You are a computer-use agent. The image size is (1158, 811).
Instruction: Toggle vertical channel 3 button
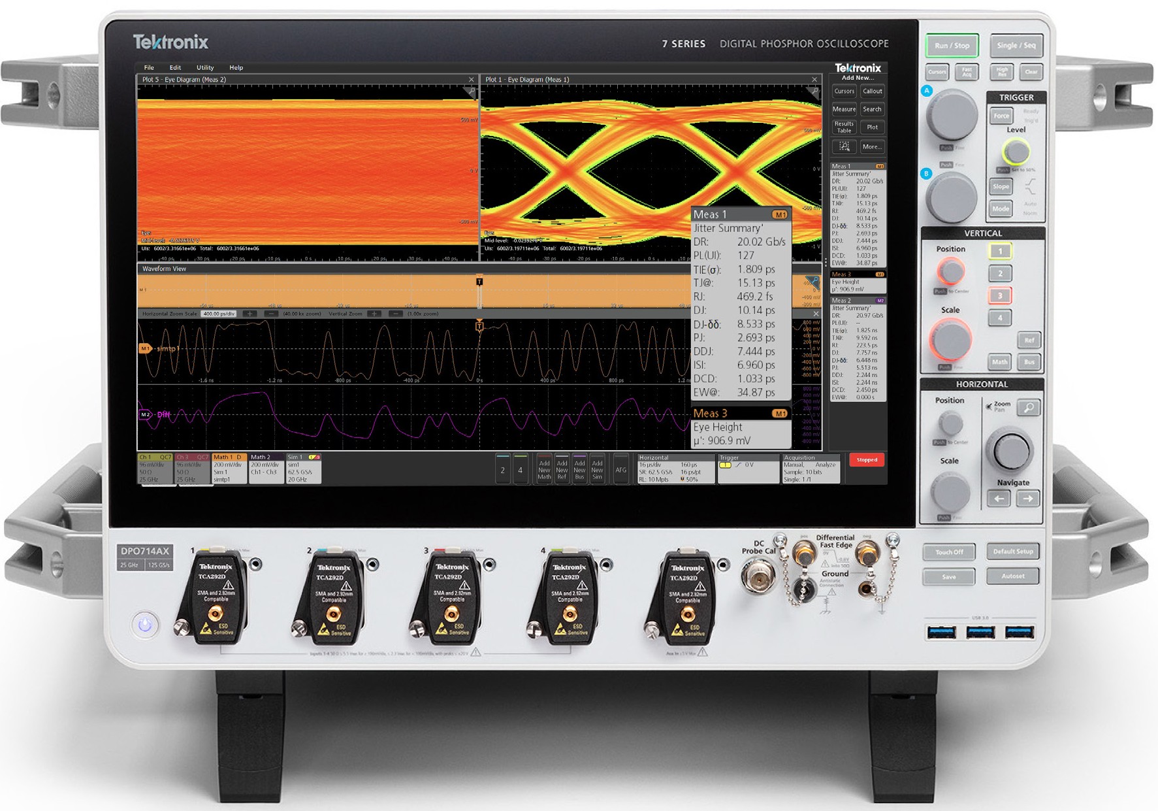(x=999, y=296)
